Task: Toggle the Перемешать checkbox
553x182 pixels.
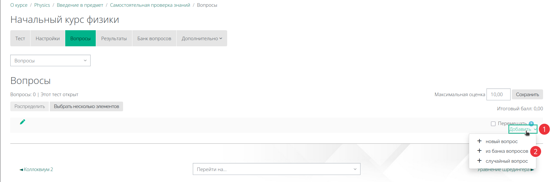Action: pos(493,124)
